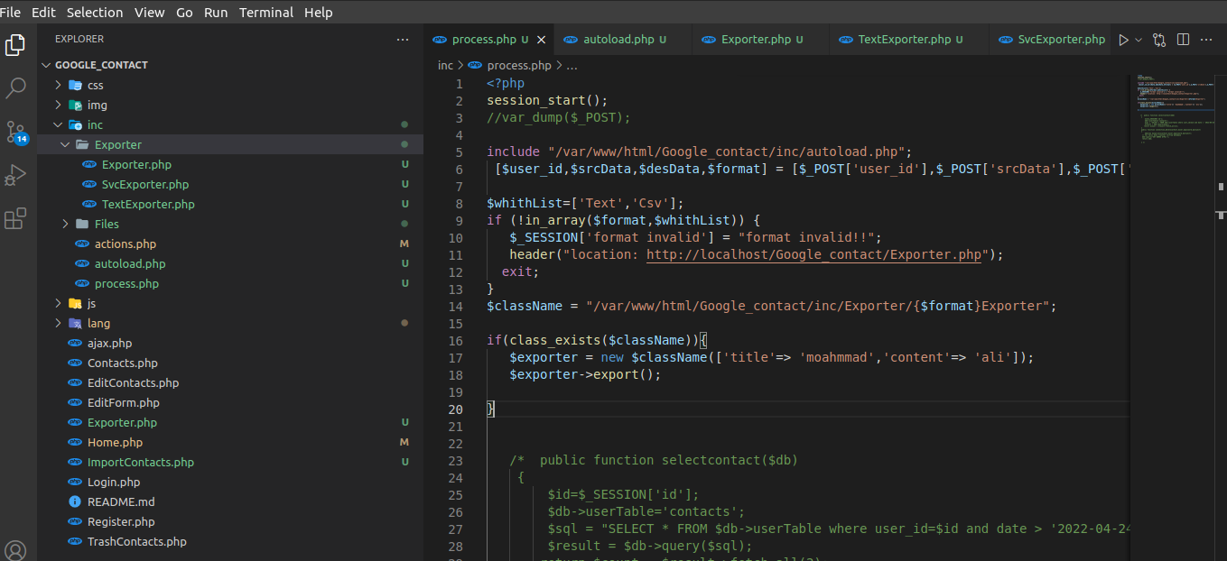The height and width of the screenshot is (561, 1227).
Task: Open the Run and Debug view
Action: point(15,175)
